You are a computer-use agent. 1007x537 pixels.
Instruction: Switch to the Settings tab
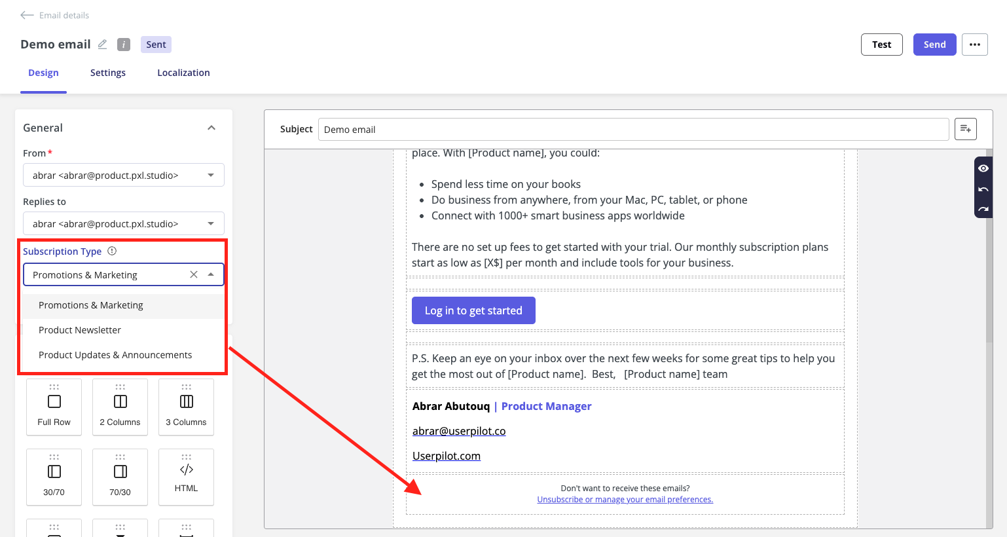(108, 73)
